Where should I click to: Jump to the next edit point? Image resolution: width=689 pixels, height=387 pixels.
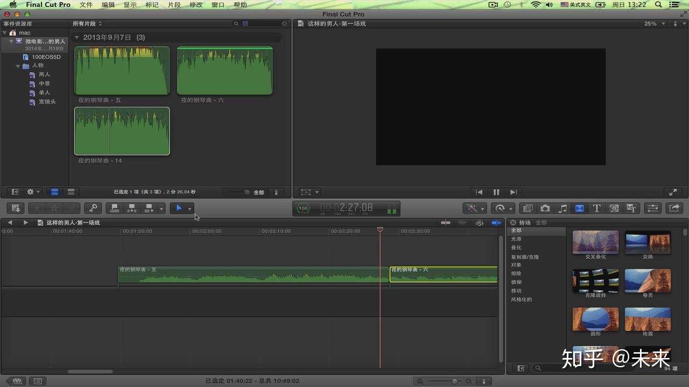[514, 192]
